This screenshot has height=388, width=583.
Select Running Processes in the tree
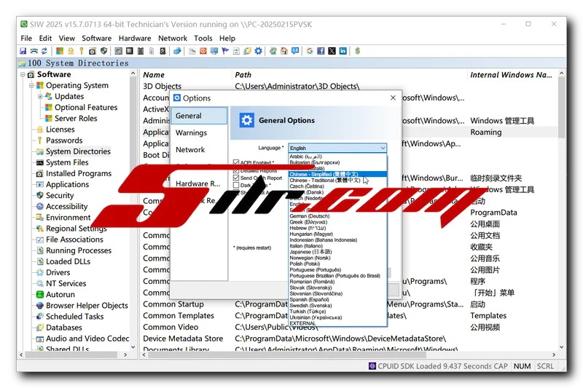79,250
